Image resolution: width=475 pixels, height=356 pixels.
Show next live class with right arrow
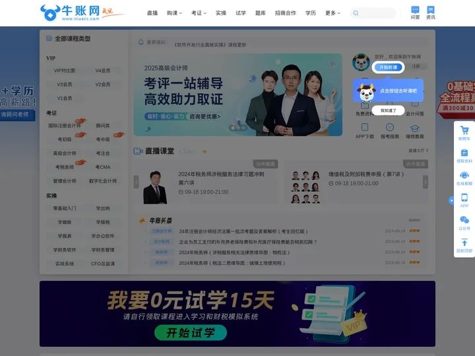(426, 182)
